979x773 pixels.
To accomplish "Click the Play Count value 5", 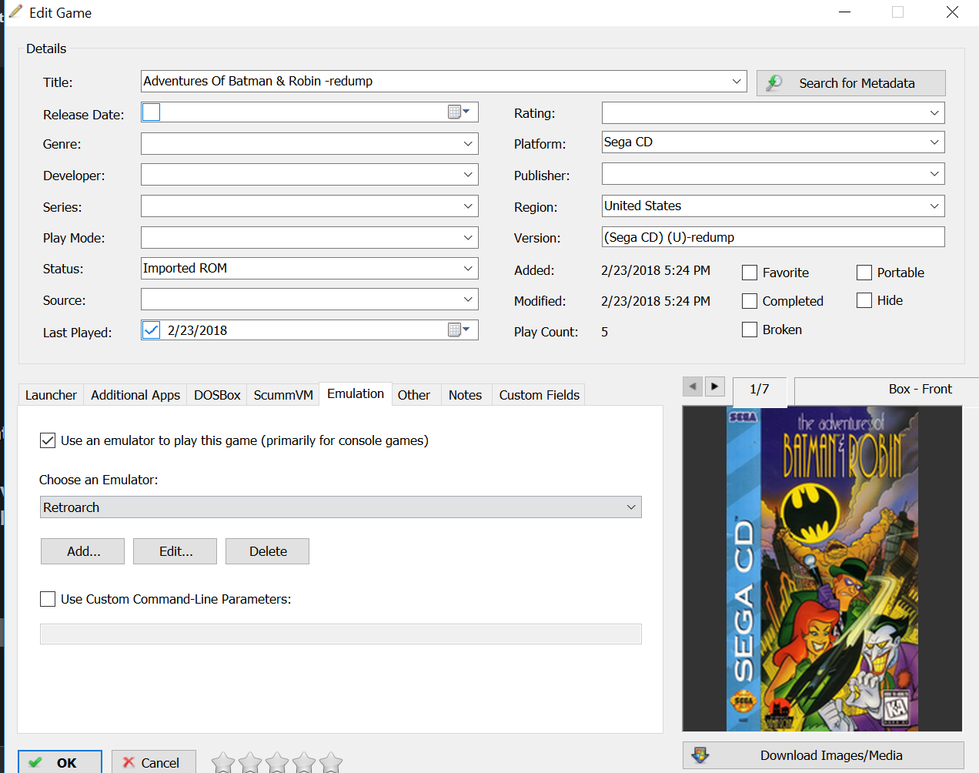I will 605,332.
